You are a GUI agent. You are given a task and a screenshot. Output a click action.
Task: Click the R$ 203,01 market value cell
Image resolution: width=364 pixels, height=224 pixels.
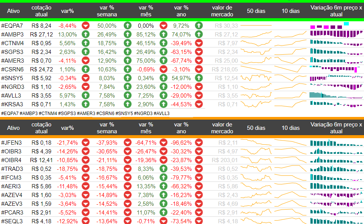(225, 160)
